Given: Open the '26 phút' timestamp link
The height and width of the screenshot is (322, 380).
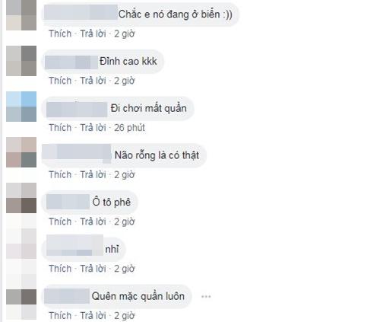Looking at the screenshot, I should pyautogui.click(x=129, y=128).
